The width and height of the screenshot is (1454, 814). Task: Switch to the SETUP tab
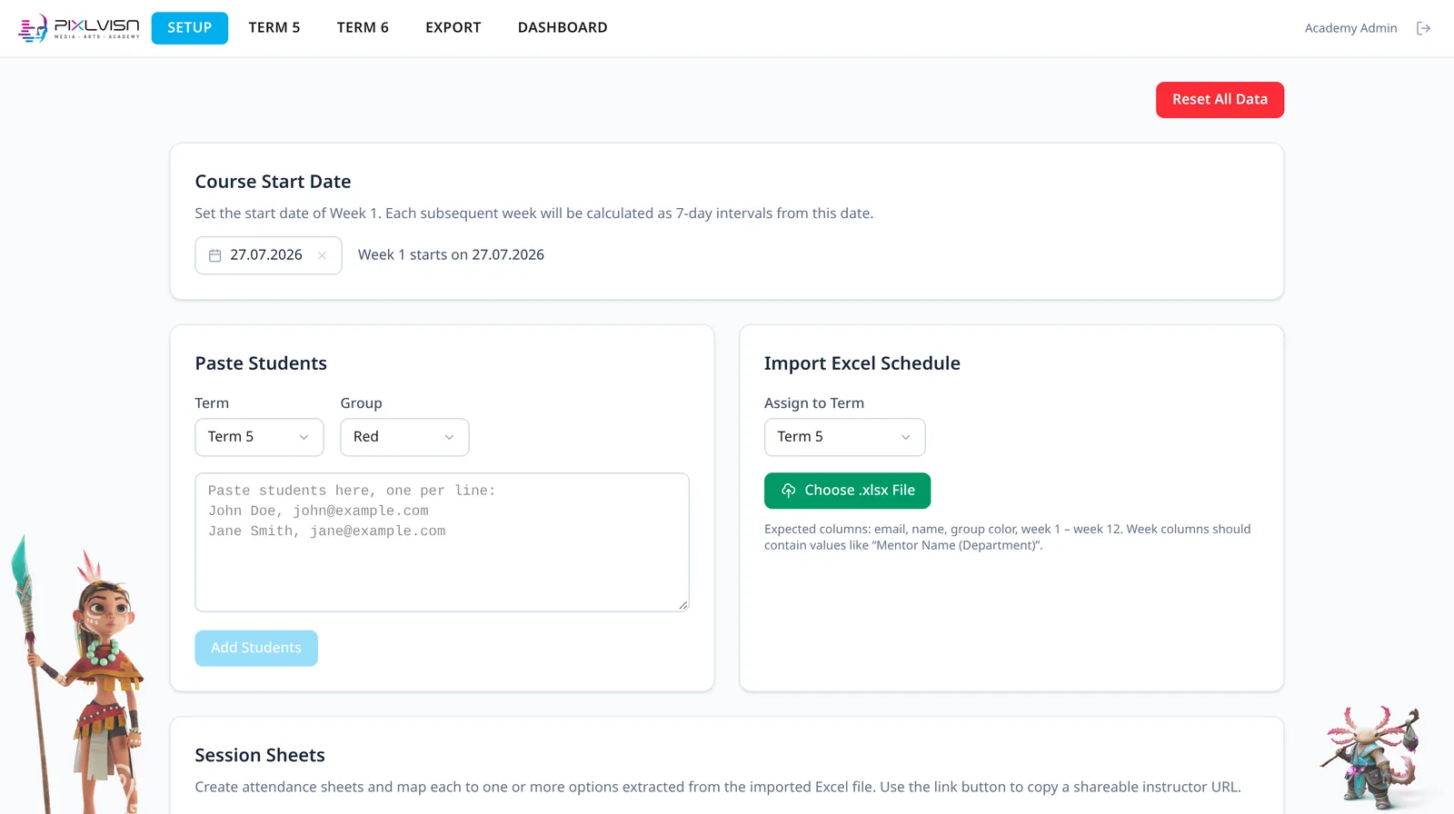click(x=189, y=28)
